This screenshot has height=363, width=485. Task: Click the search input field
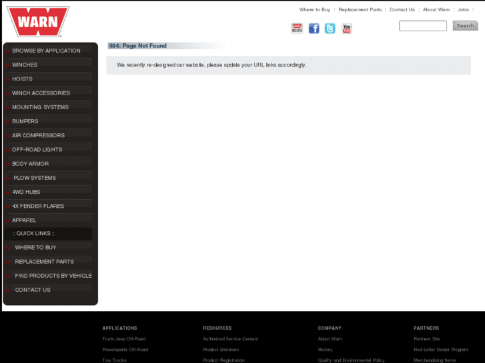423,25
